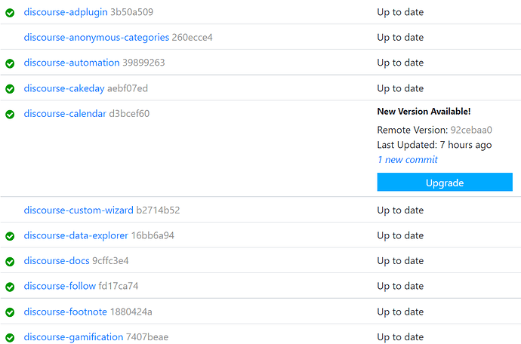521x344 pixels.
Task: Open the discourse-adplugin plugin link
Action: point(66,12)
